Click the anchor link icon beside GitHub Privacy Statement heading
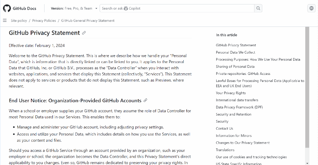 (x=84, y=33)
